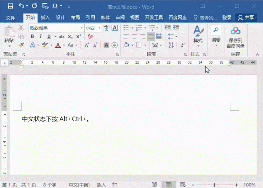Screen dimensions: 263x188
Task: Align the text to the left
Action: point(126,36)
